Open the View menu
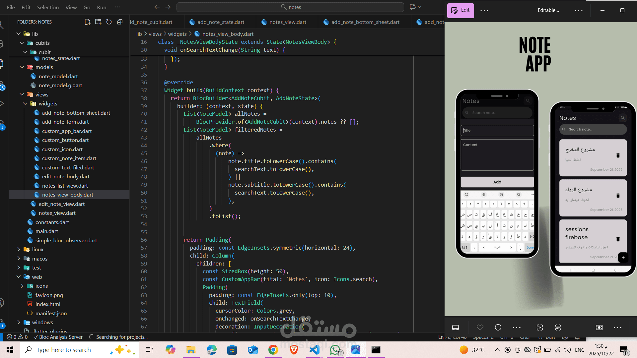Image resolution: width=637 pixels, height=358 pixels. pos(71,7)
